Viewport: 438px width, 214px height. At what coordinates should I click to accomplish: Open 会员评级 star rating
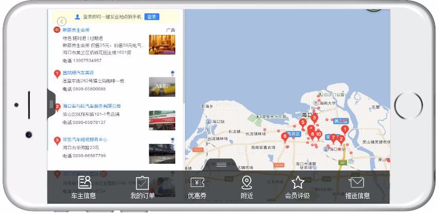click(x=297, y=187)
